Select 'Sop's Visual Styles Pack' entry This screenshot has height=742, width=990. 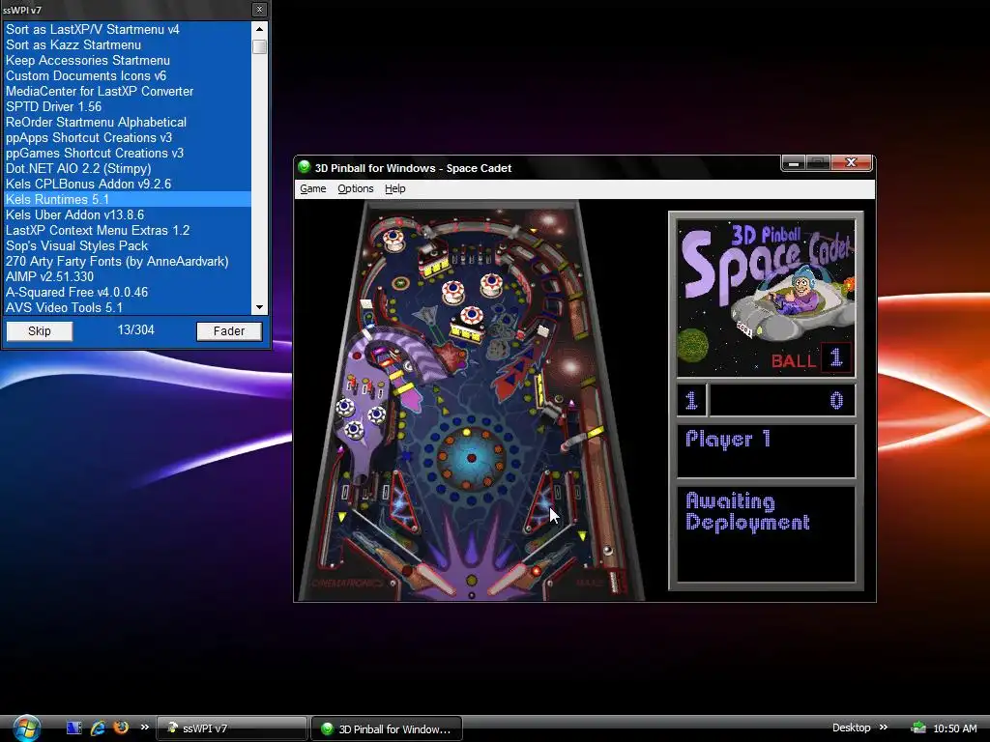pos(128,245)
